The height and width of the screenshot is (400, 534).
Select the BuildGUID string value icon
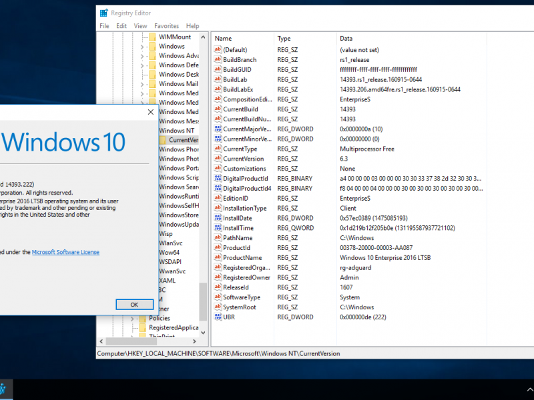[x=218, y=69]
